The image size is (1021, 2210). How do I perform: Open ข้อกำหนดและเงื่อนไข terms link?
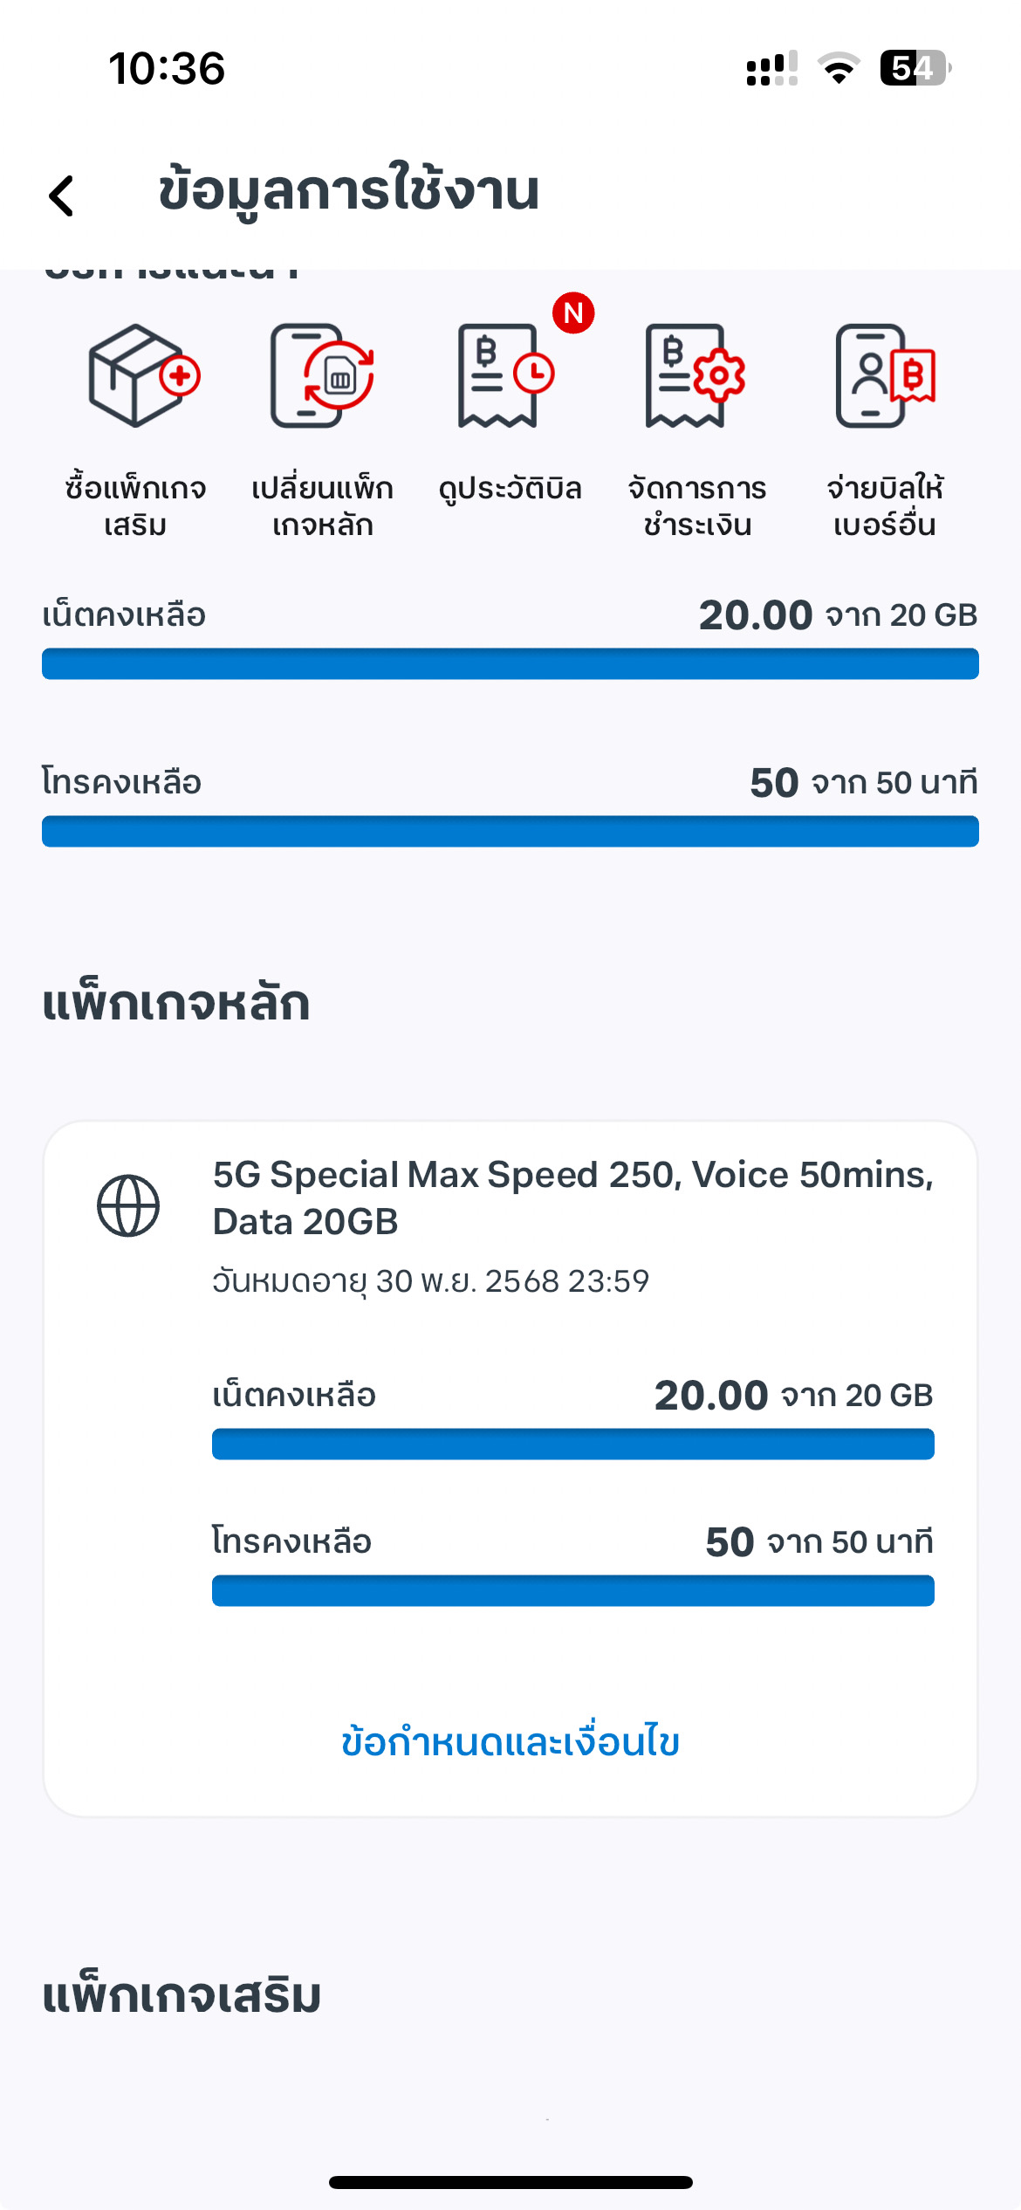510,1741
